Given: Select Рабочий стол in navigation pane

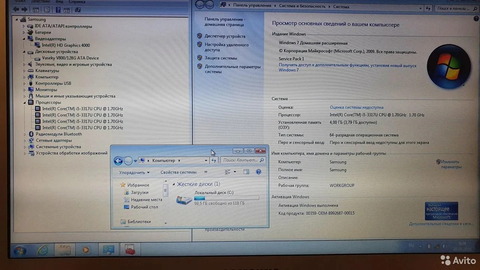Looking at the screenshot, I should 144,207.
